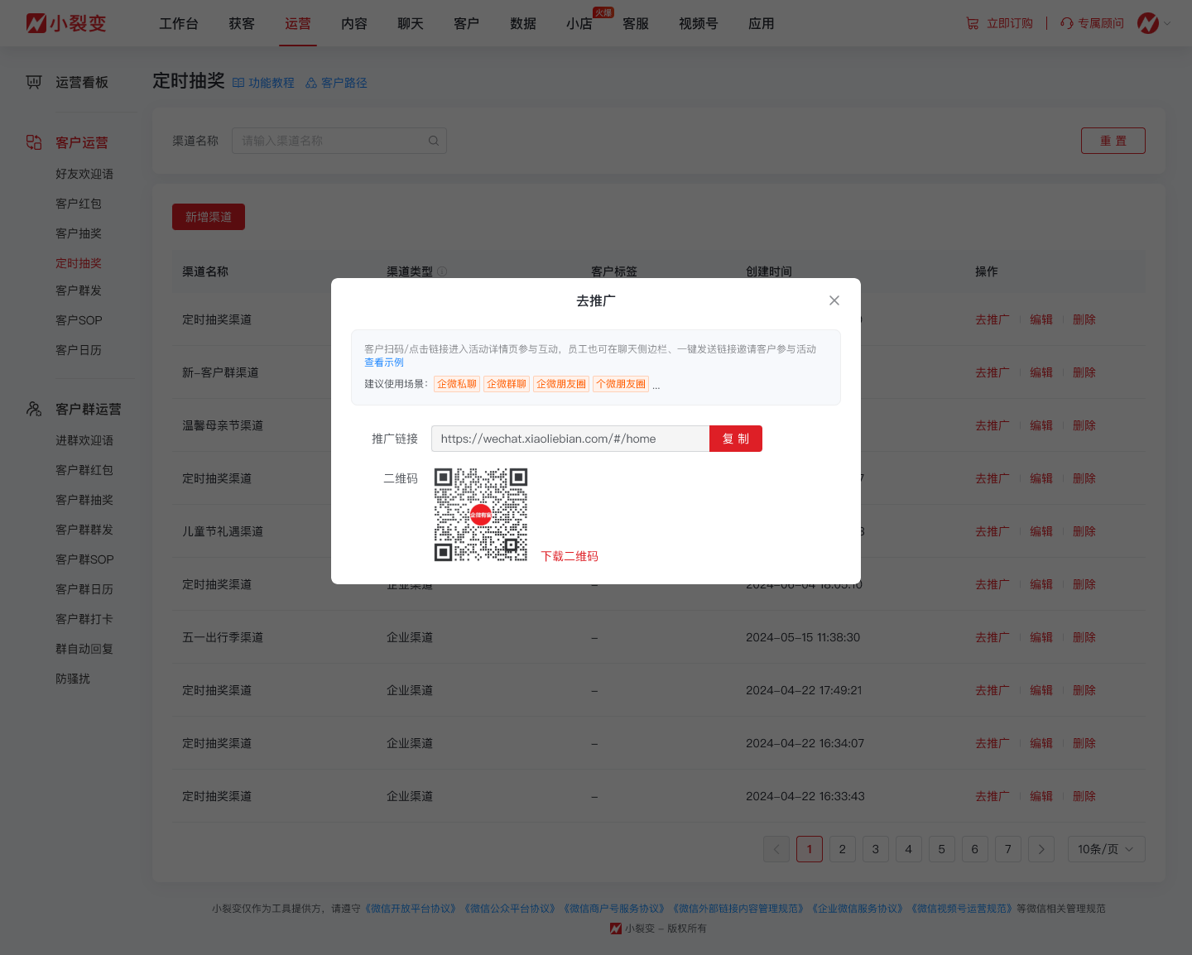Open 客服 top menu

(636, 24)
